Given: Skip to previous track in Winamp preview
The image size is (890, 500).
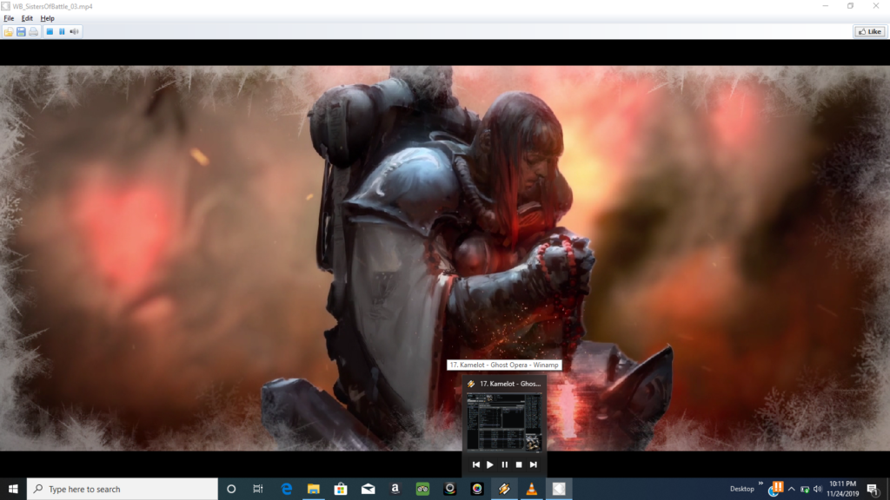Looking at the screenshot, I should tap(475, 464).
